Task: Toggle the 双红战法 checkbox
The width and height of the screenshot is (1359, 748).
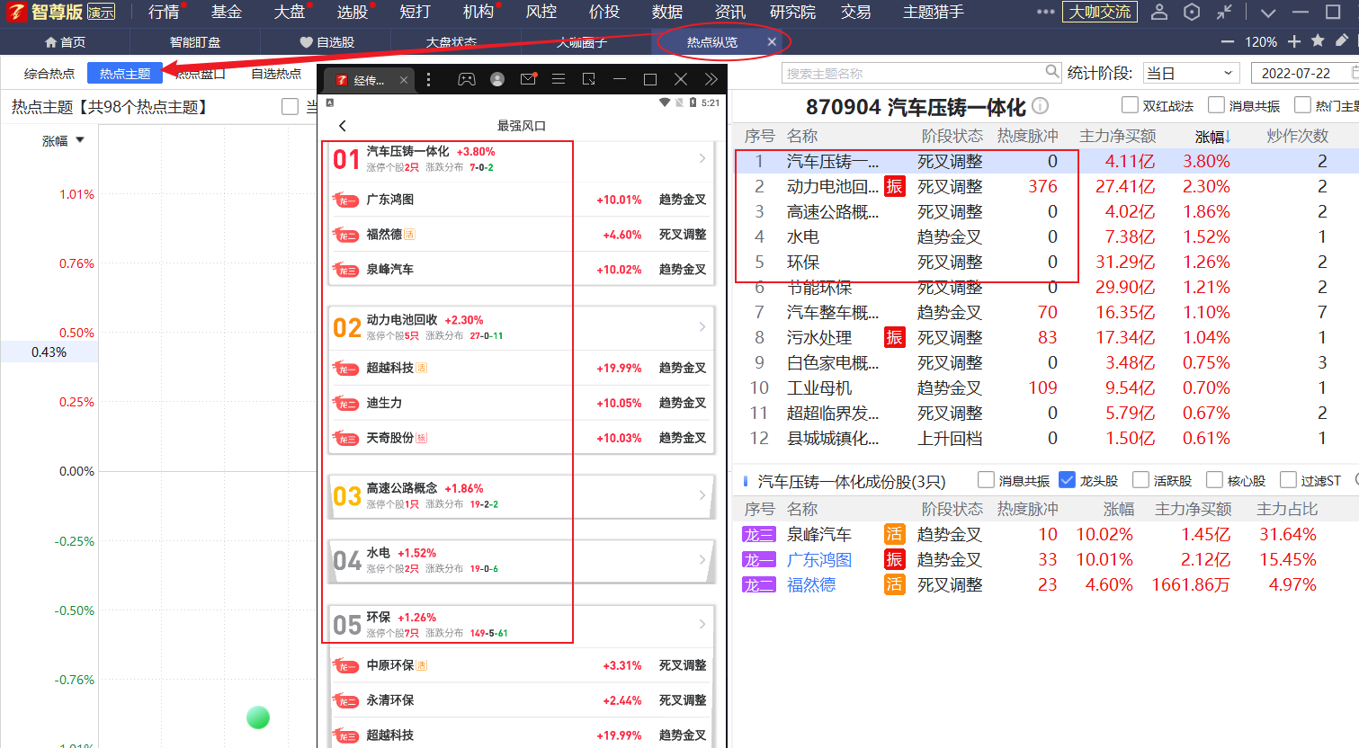Action: 1131,105
